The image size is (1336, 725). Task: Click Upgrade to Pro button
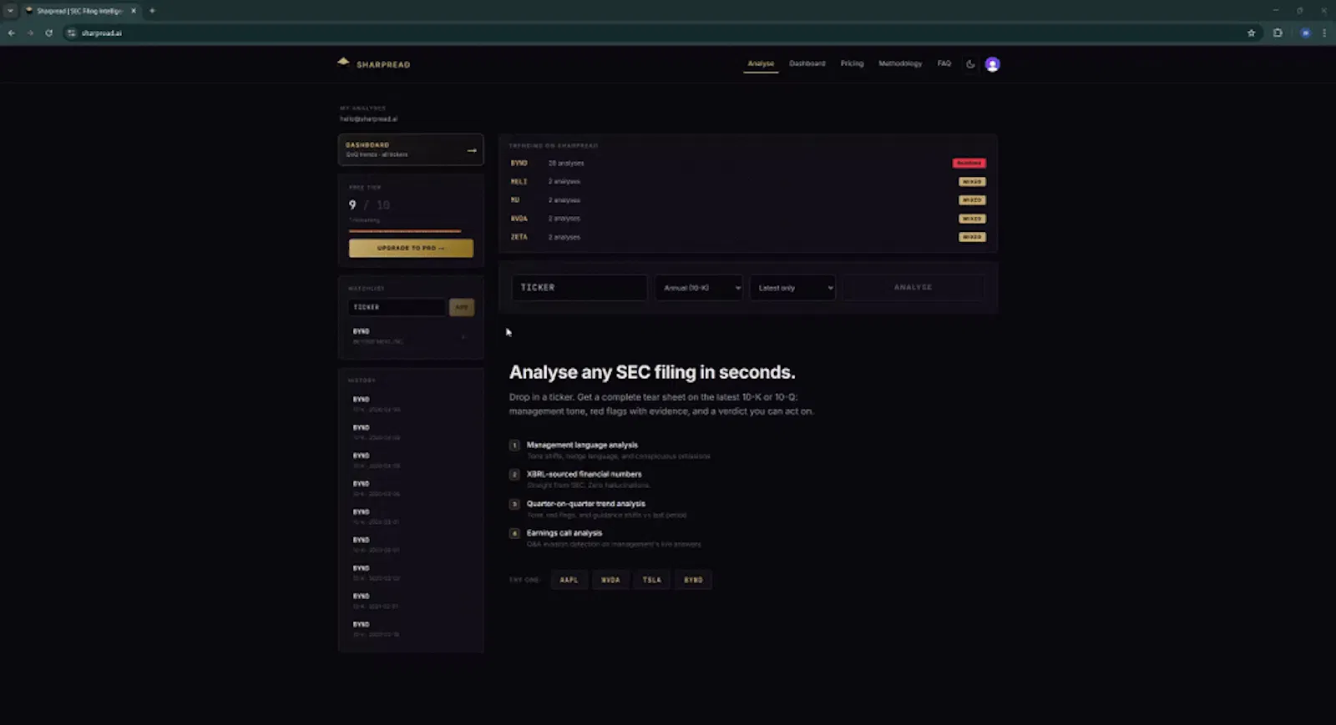[411, 248]
